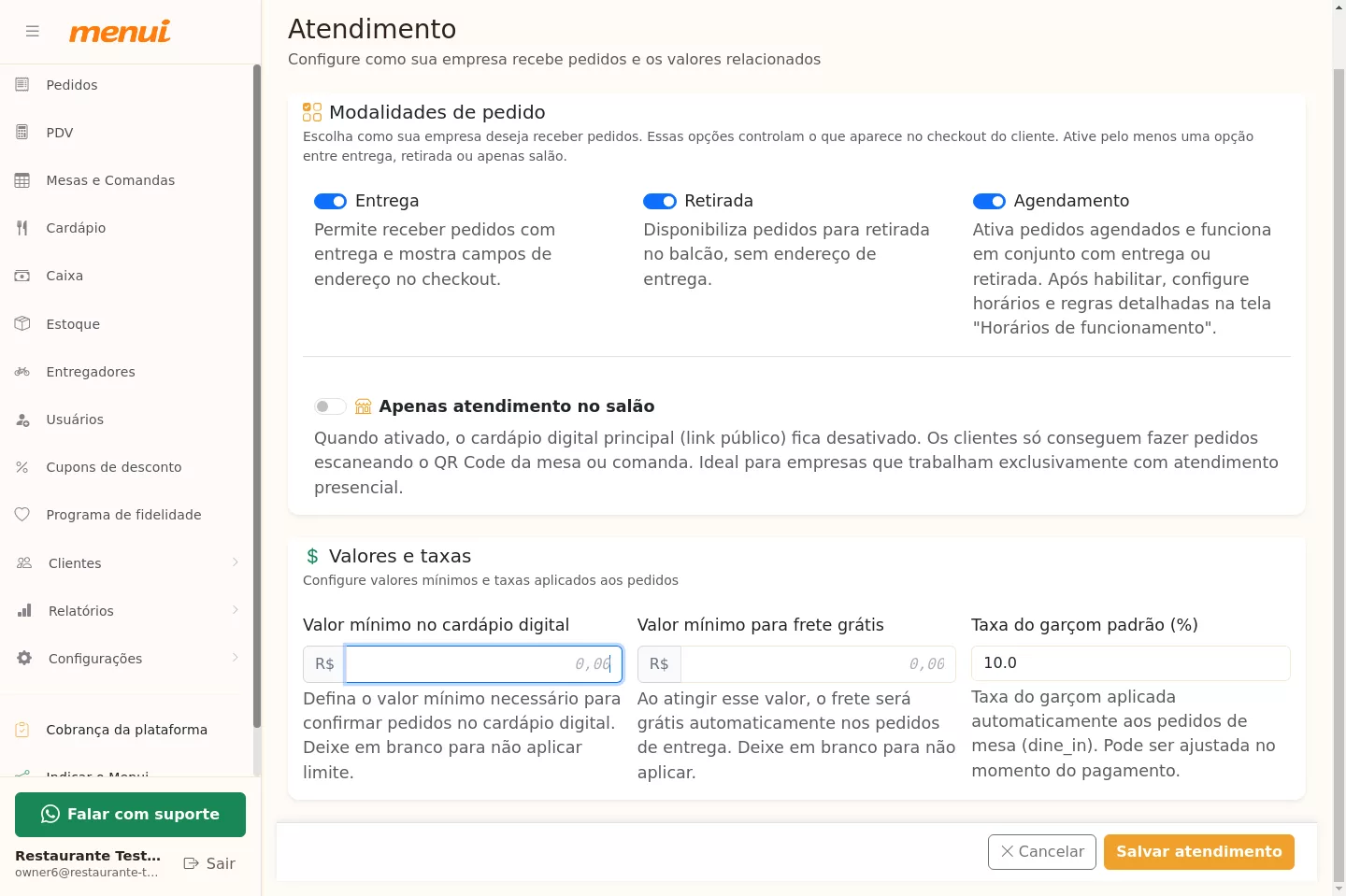The image size is (1346, 896).
Task: Click the Usuários person icon
Action: [22, 420]
